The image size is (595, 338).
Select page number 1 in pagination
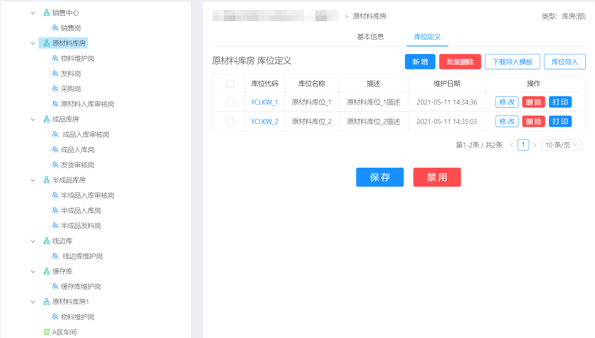point(523,145)
